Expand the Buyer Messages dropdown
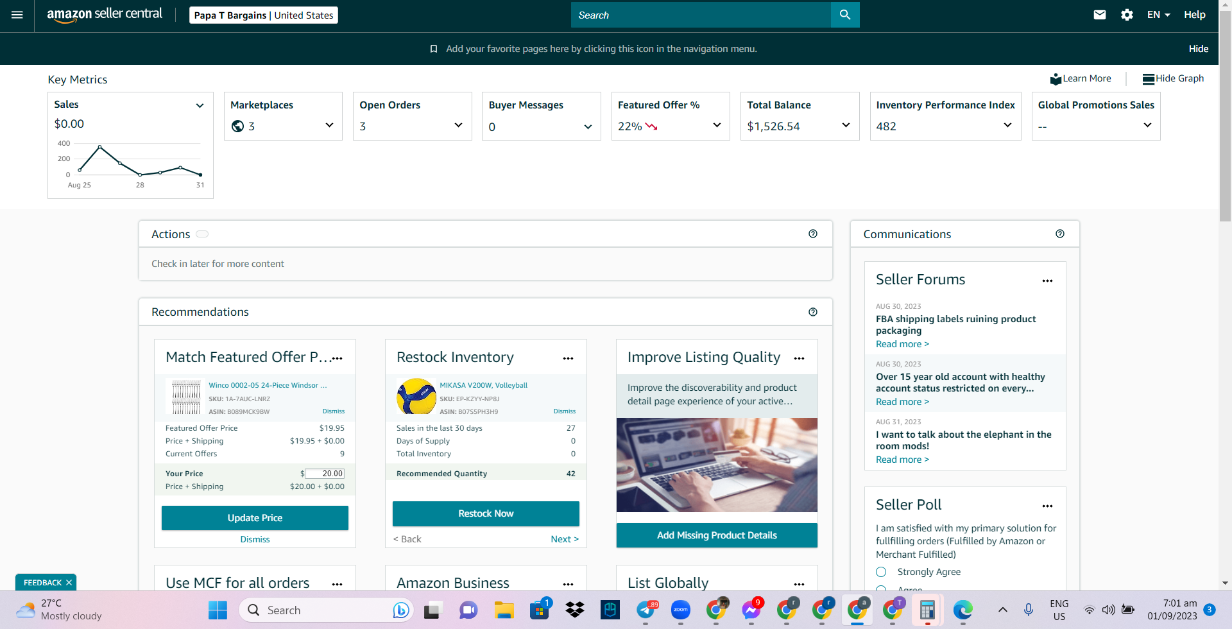This screenshot has width=1232, height=629. click(588, 127)
